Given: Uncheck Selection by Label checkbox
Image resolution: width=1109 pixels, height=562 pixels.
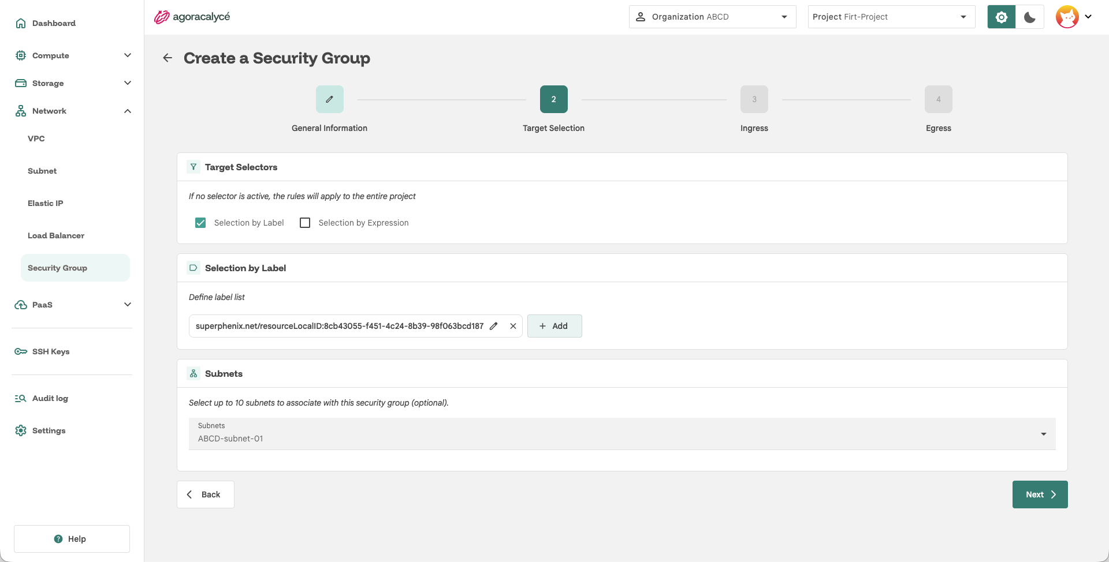Looking at the screenshot, I should 200,223.
